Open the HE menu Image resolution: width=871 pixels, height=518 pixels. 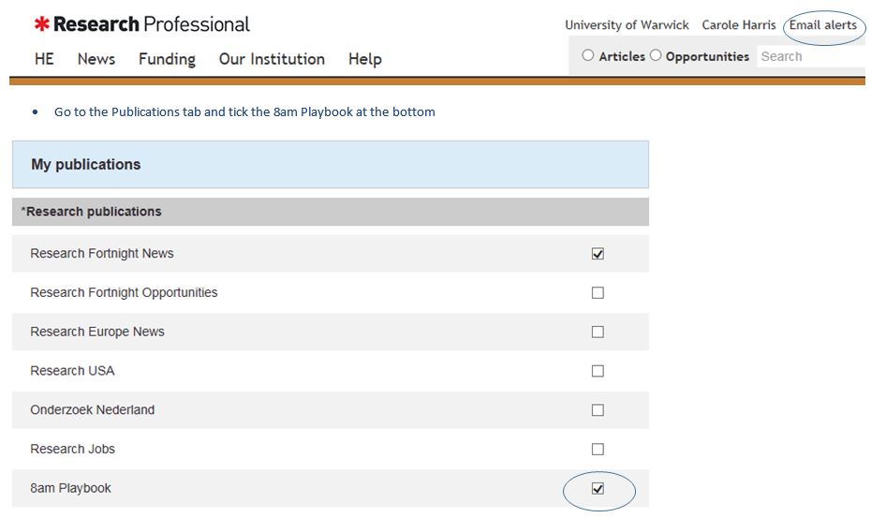pyautogui.click(x=44, y=59)
